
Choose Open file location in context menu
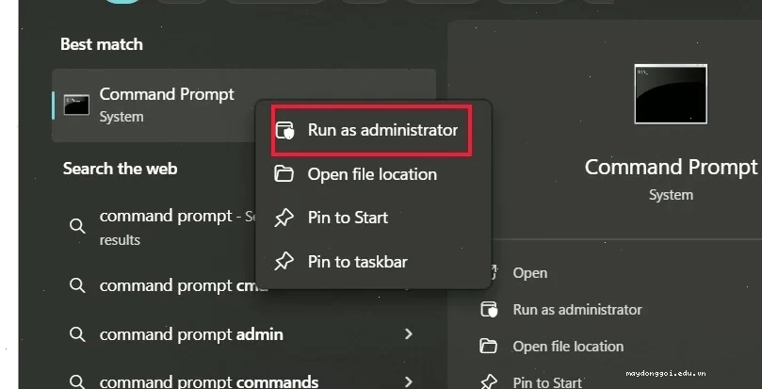click(x=373, y=174)
